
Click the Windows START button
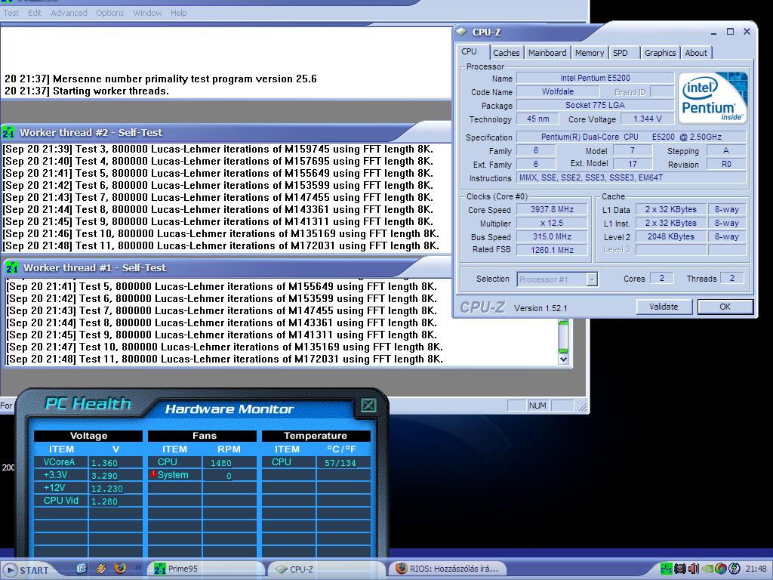pos(28,570)
